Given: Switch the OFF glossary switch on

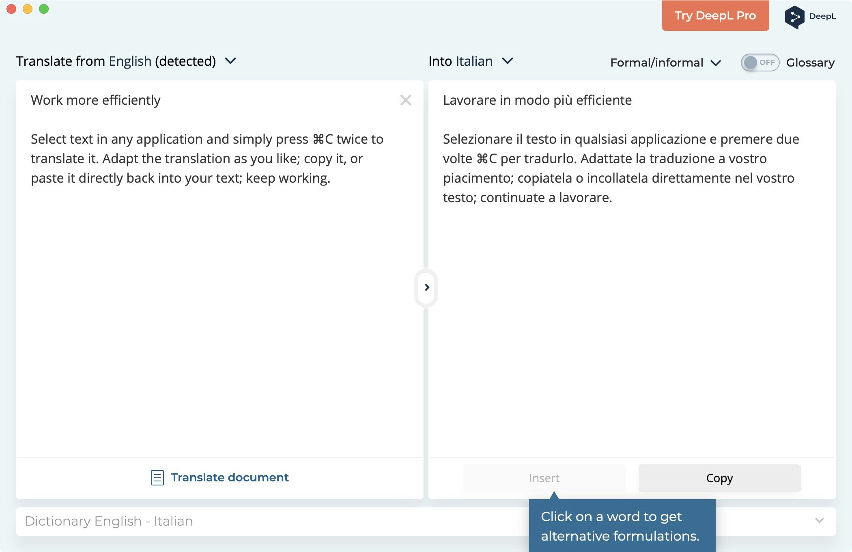Looking at the screenshot, I should point(760,62).
